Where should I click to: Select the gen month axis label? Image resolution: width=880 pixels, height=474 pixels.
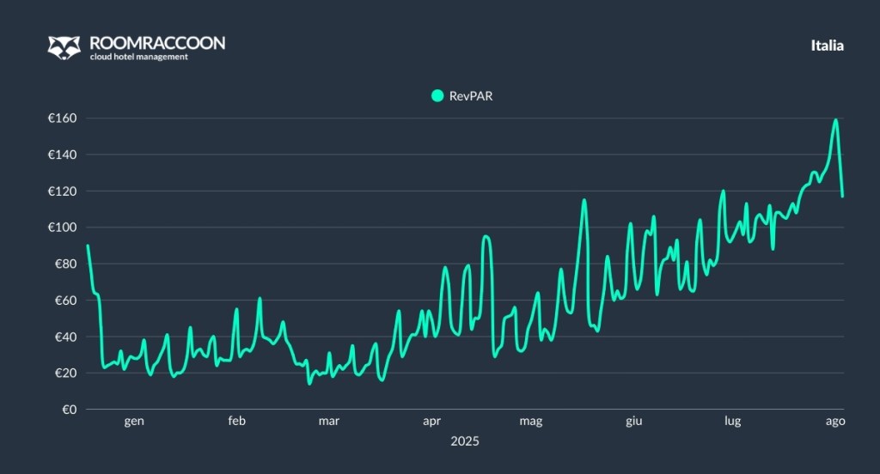pyautogui.click(x=134, y=421)
